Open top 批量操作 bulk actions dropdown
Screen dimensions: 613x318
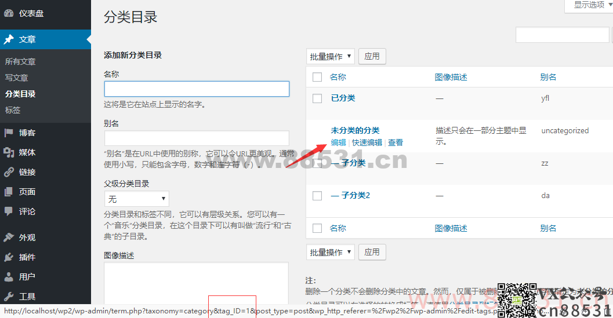coord(331,57)
